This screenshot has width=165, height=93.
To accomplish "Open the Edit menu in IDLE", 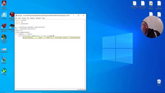I will [19, 18].
